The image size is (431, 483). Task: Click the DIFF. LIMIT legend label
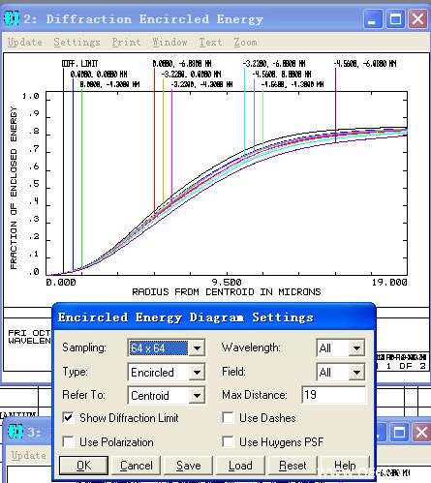80,64
